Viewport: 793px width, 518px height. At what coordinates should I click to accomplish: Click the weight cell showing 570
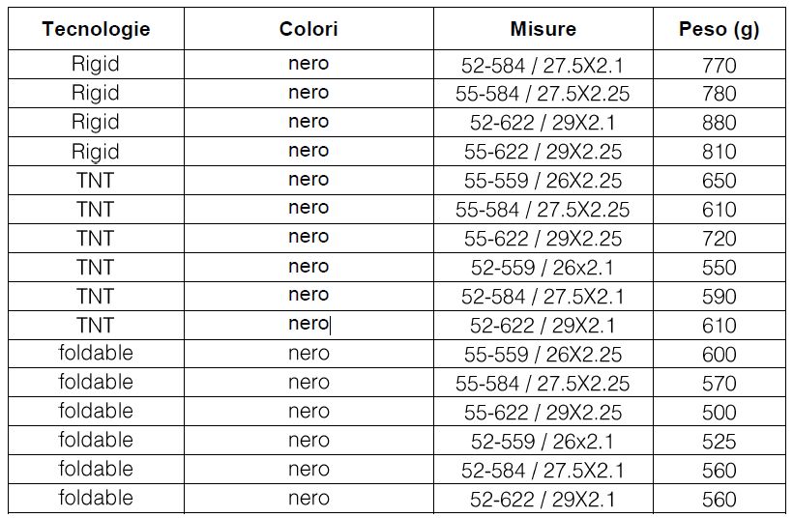click(x=720, y=383)
